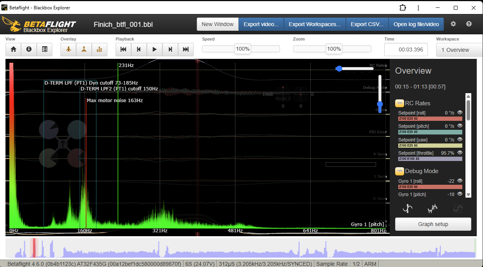Open the log header info icon

coord(29,50)
